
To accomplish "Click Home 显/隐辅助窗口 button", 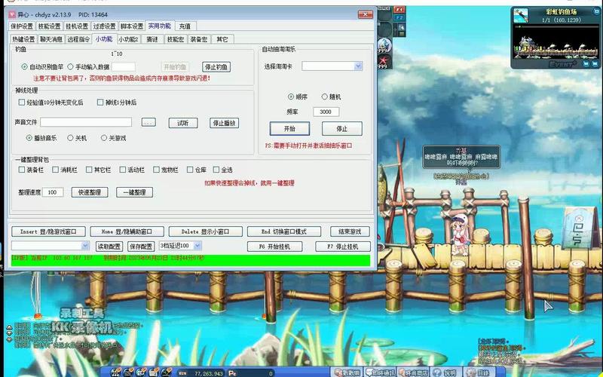I will pos(127,231).
